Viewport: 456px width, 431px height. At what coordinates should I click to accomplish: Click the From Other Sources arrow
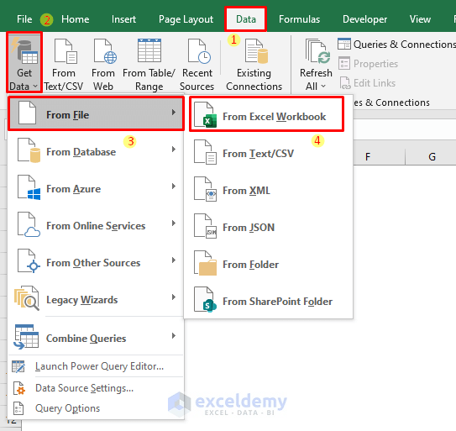pyautogui.click(x=174, y=260)
